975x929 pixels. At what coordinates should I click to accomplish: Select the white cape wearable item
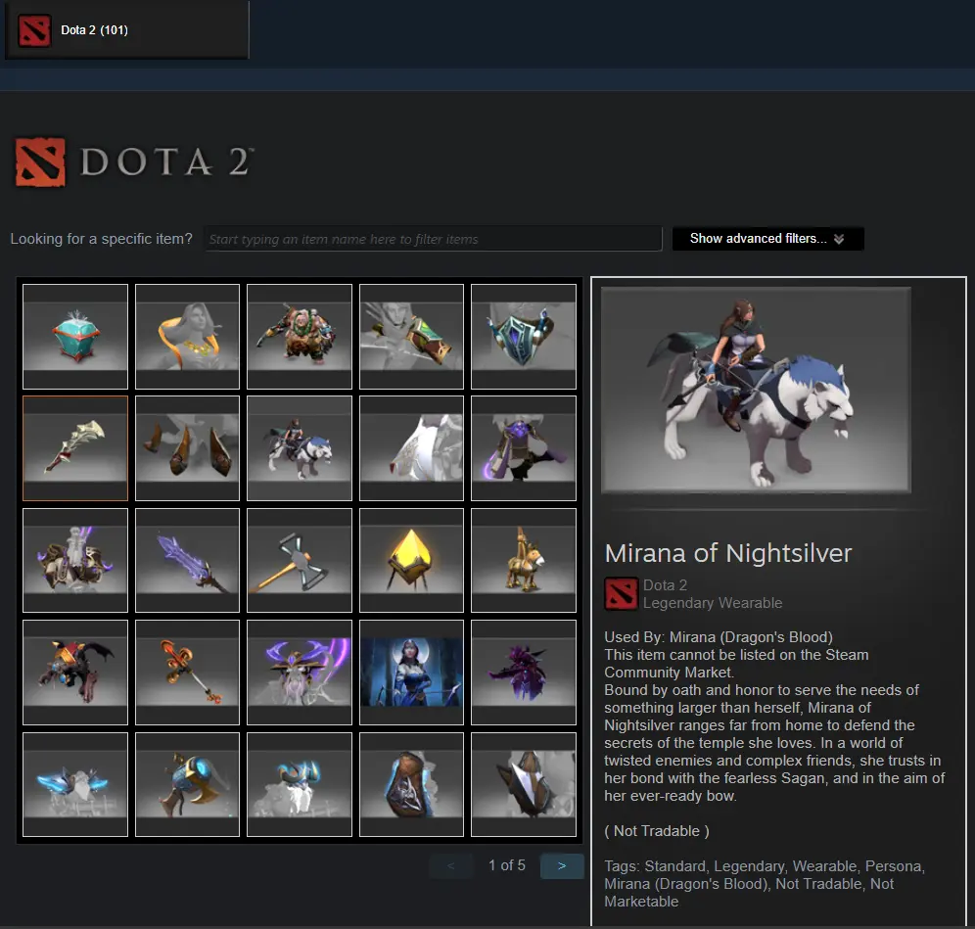412,448
